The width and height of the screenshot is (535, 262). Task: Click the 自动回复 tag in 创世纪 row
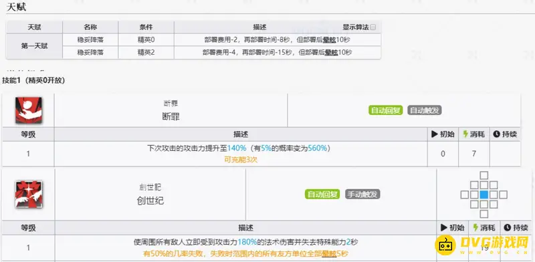[x=322, y=194]
